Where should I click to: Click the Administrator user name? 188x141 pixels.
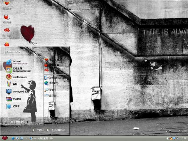coord(12,52)
